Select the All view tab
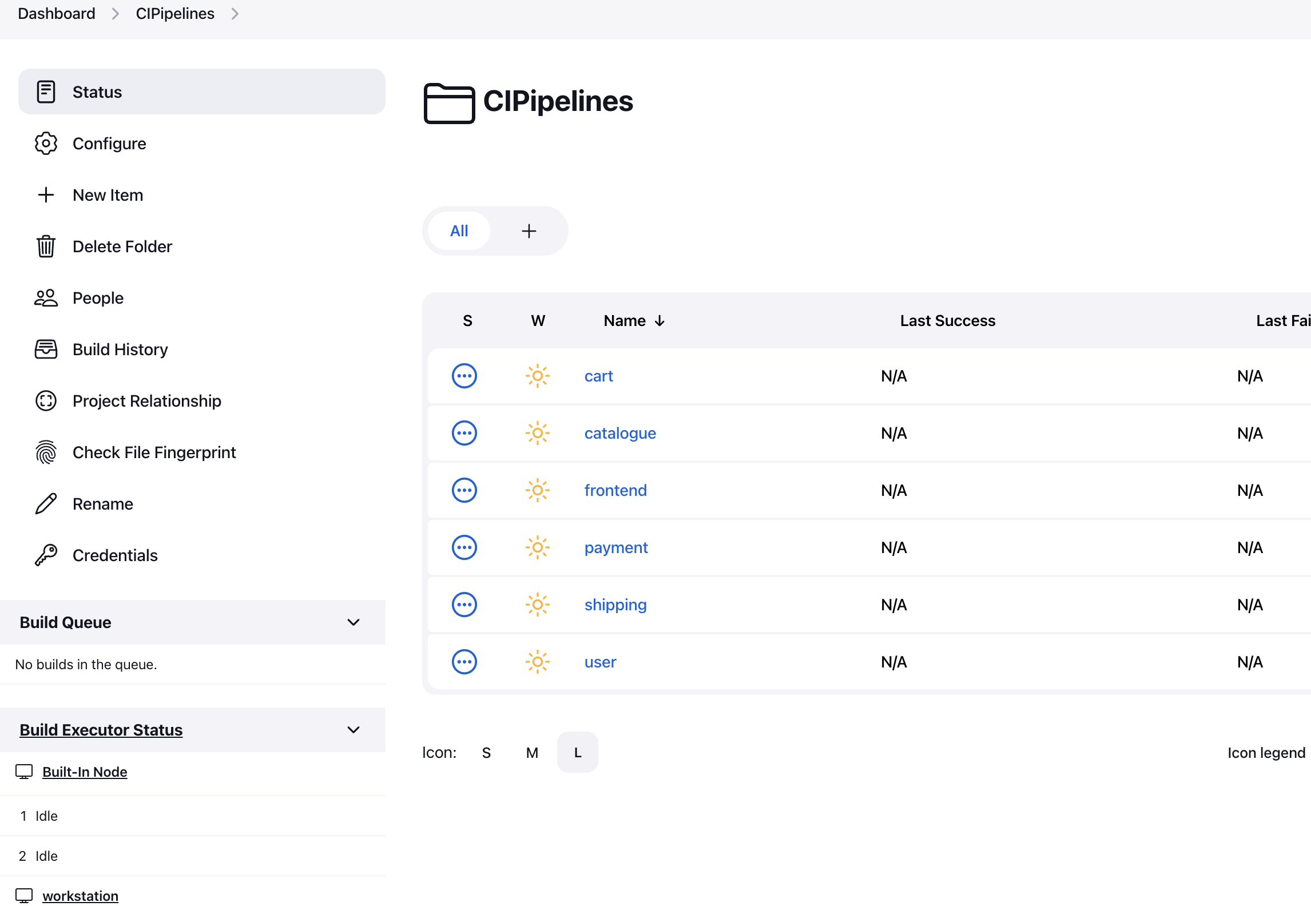Screen dimensions: 1311x906 click(459, 231)
